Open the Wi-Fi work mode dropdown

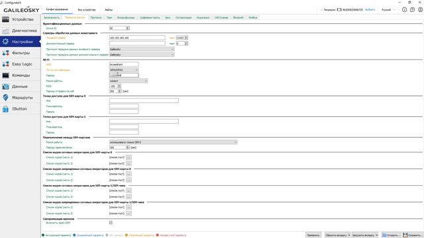tap(129, 81)
